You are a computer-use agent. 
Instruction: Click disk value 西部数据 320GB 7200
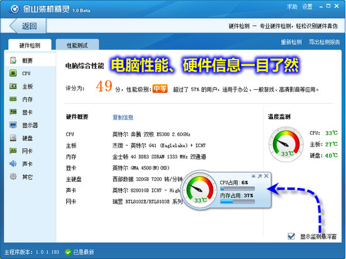point(147,179)
